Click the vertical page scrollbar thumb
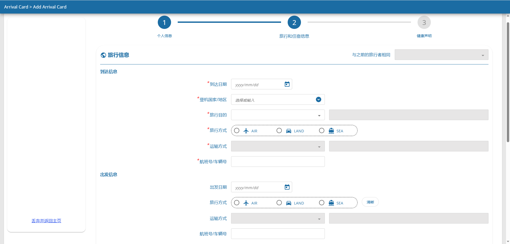The width and height of the screenshot is (510, 244). (x=508, y=82)
